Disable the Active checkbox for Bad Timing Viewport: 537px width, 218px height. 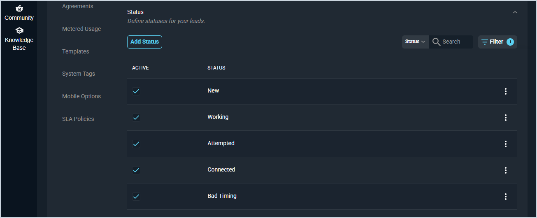point(136,197)
